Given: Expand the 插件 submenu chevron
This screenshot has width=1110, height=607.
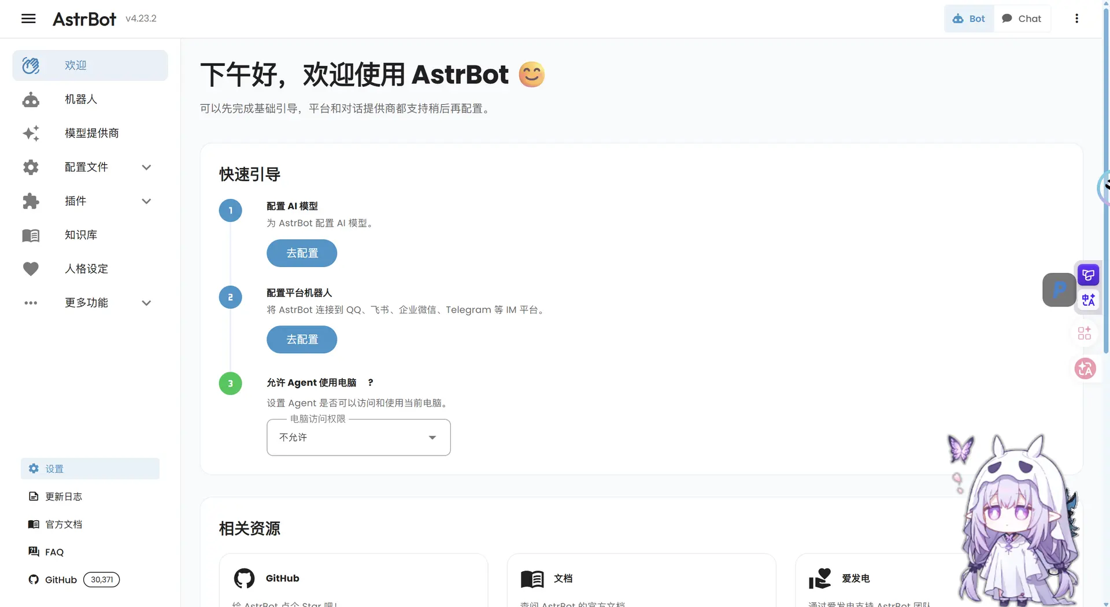Looking at the screenshot, I should pyautogui.click(x=146, y=201).
